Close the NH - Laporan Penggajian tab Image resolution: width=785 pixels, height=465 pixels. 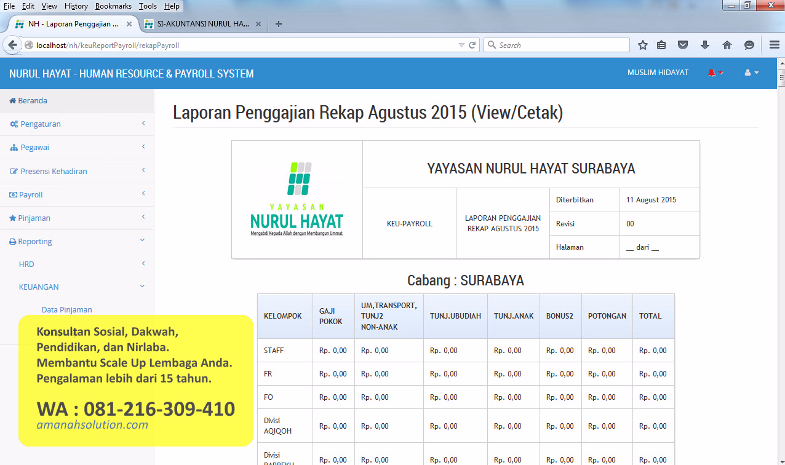[129, 25]
